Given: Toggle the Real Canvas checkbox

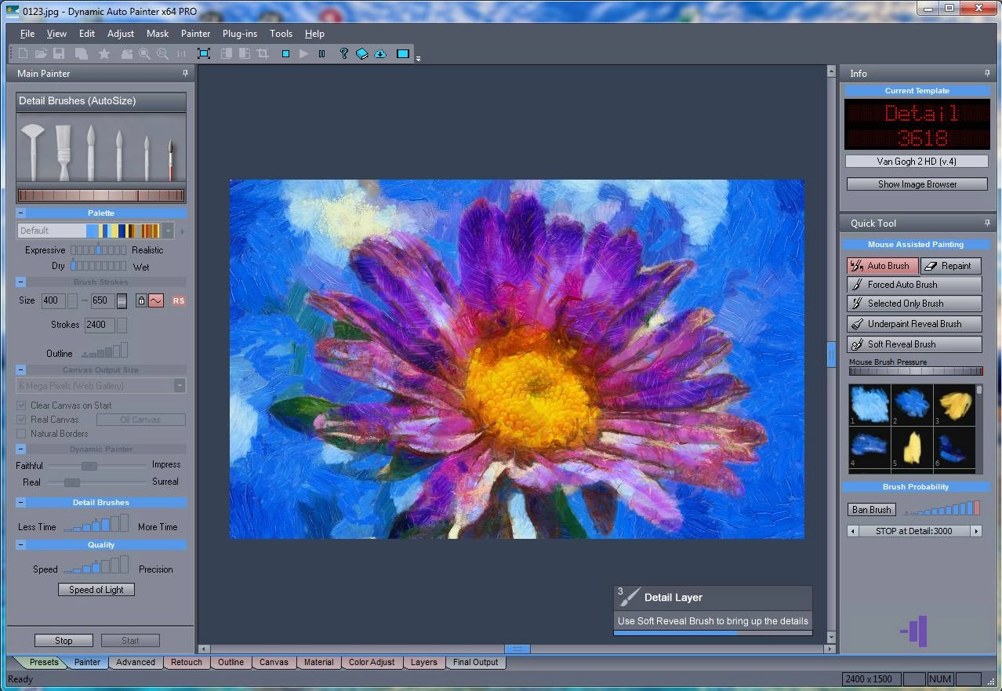Looking at the screenshot, I should pyautogui.click(x=21, y=420).
